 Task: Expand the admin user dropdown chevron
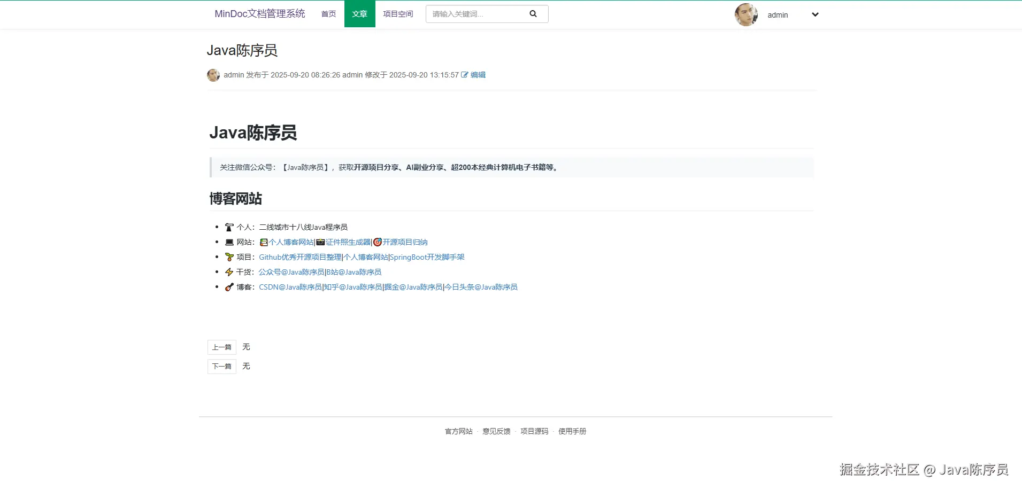click(815, 14)
